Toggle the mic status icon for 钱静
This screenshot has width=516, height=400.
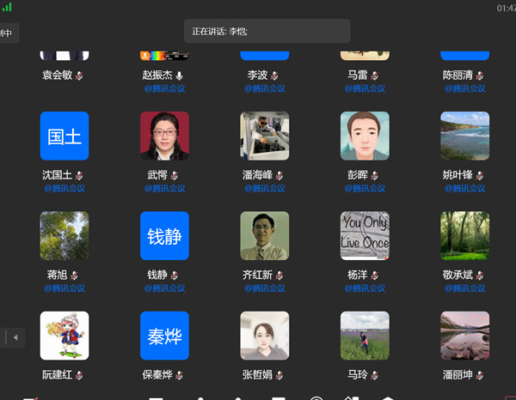point(174,276)
